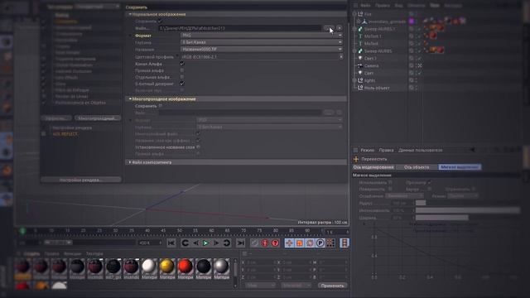The image size is (530, 298).
Task: Step back one frame
Action: click(195, 243)
